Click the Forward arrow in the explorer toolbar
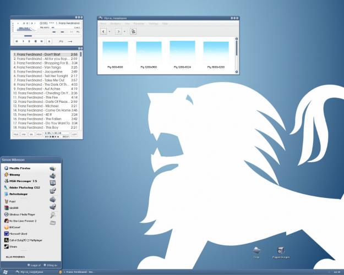Image resolution: width=344 pixels, height=275 pixels. (x=118, y=32)
